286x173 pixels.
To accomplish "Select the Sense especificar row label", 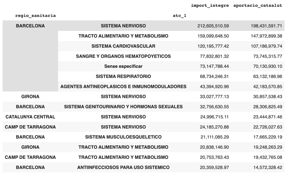I will point(123,66).
